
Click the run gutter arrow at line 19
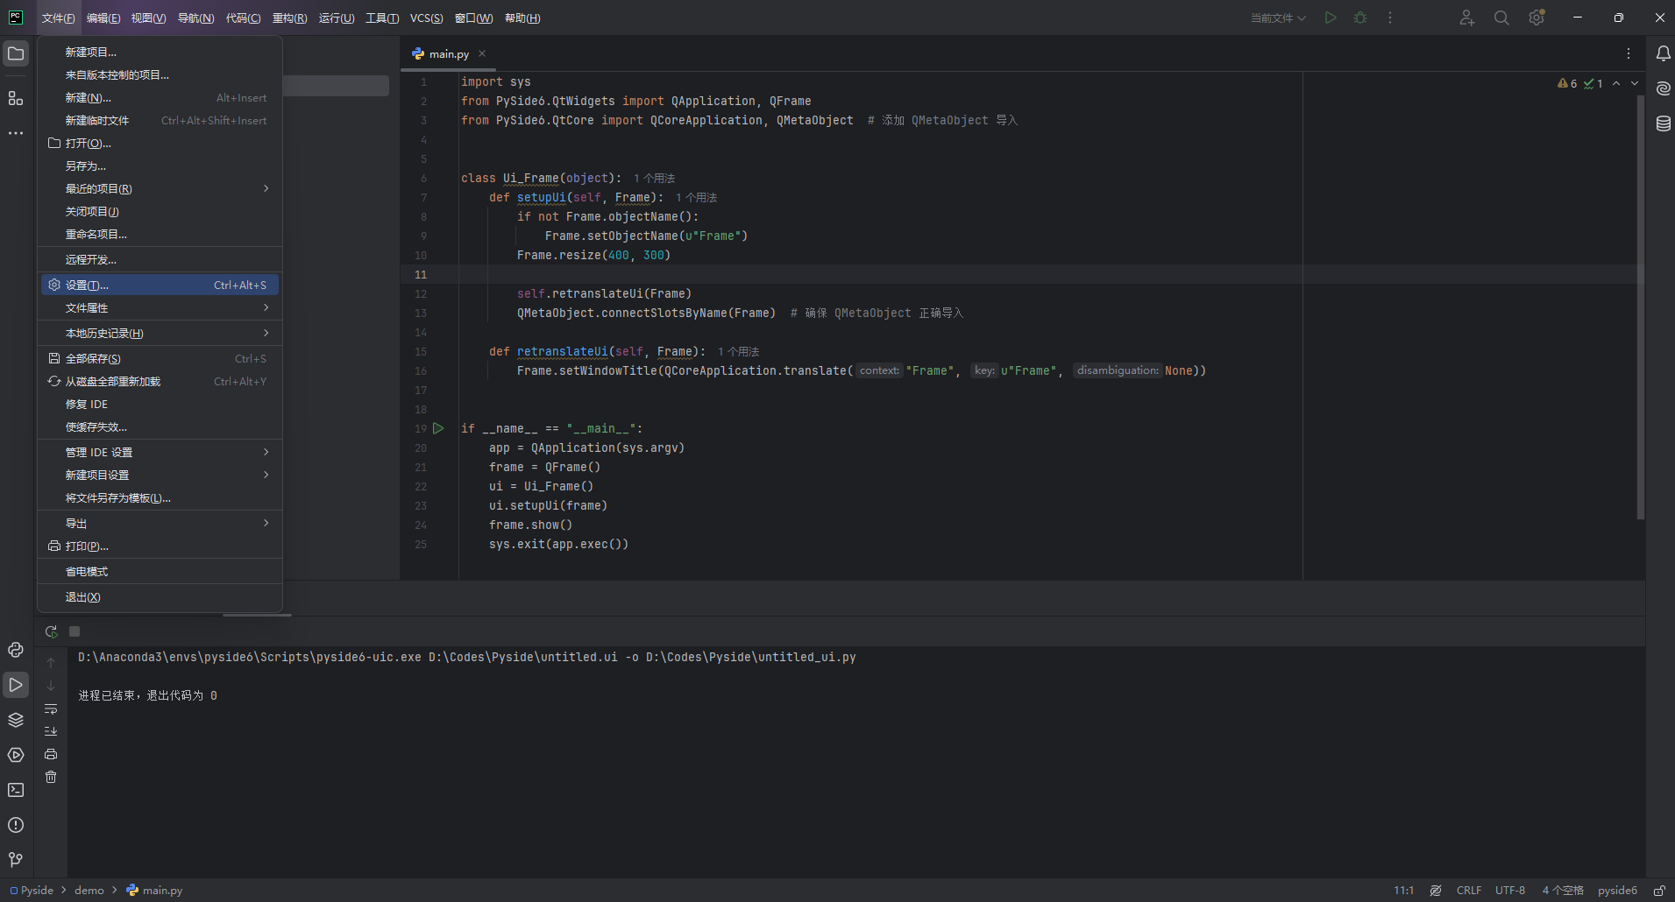(x=438, y=428)
